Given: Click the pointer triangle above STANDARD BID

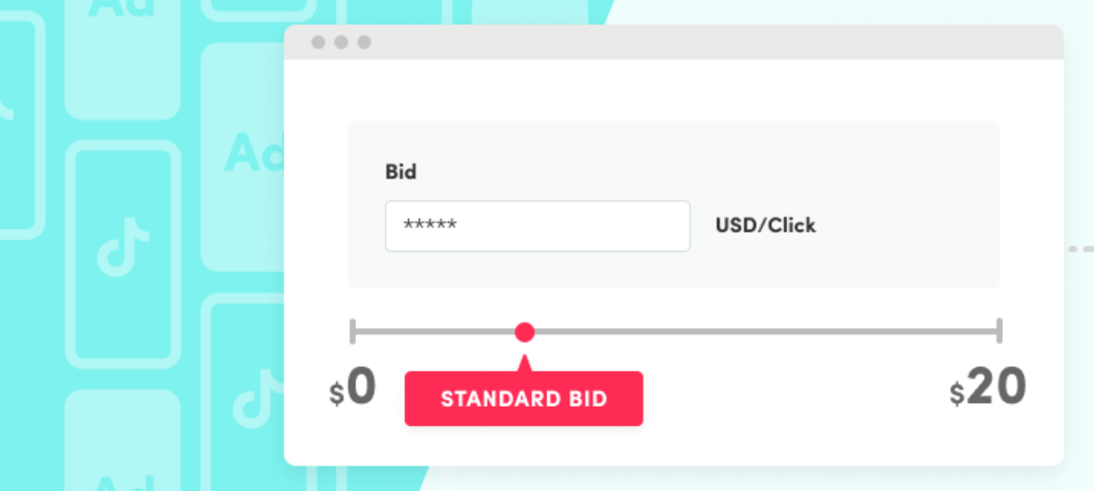Looking at the screenshot, I should tap(525, 362).
